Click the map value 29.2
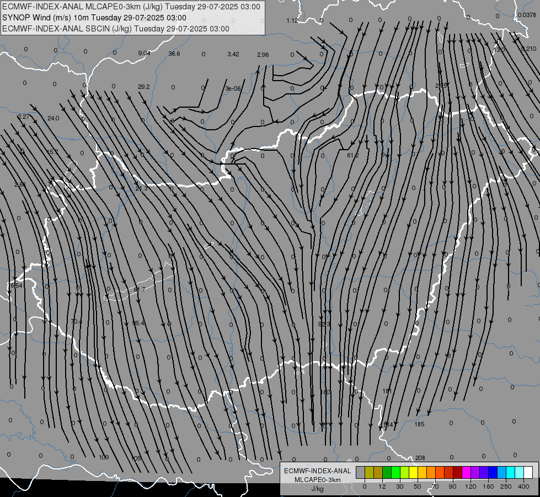This screenshot has height=497, width=540. click(x=144, y=87)
